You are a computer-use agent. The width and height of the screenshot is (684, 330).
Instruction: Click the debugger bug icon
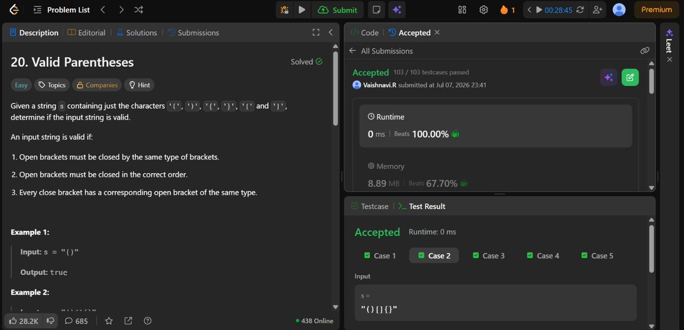285,10
